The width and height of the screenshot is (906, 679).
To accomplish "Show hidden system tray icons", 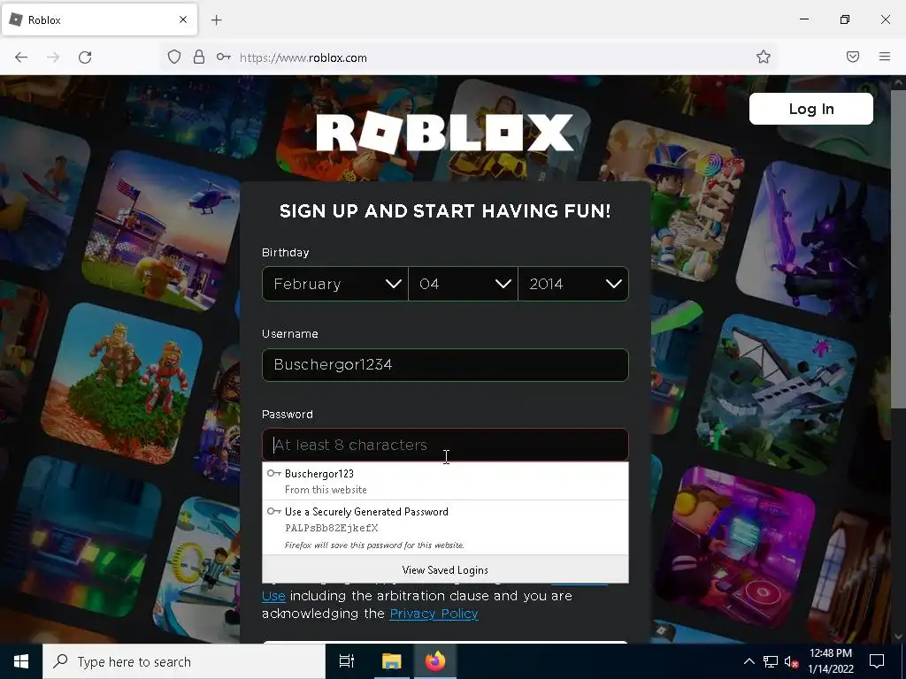I will (x=749, y=661).
